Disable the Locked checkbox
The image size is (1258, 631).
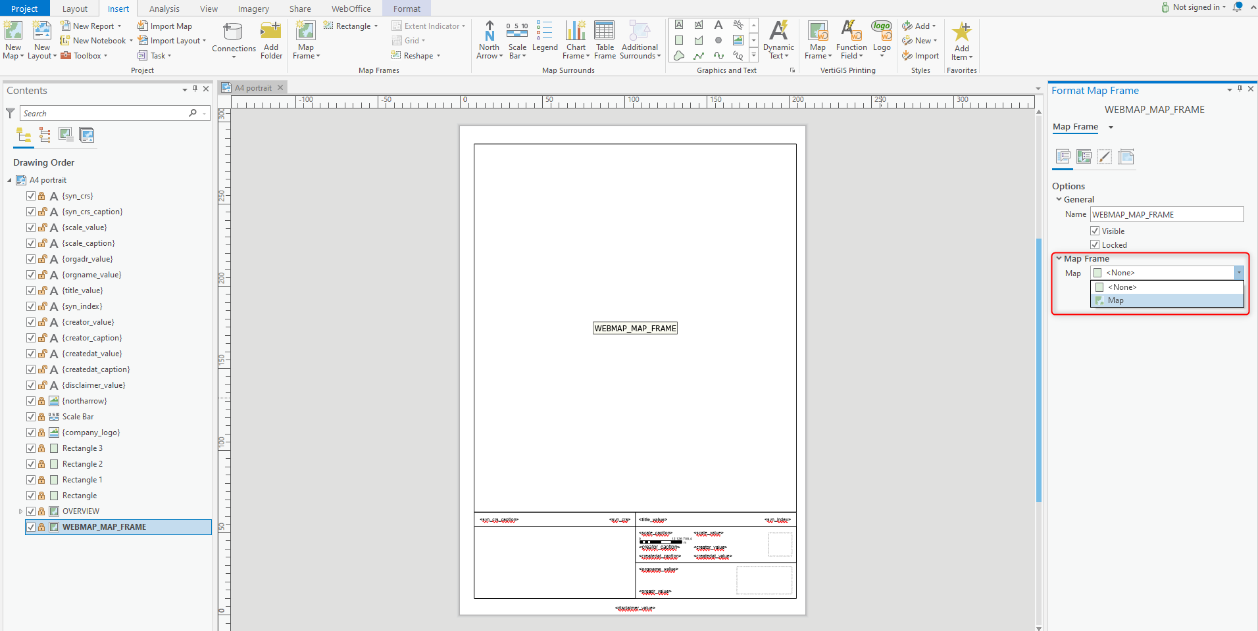point(1094,245)
